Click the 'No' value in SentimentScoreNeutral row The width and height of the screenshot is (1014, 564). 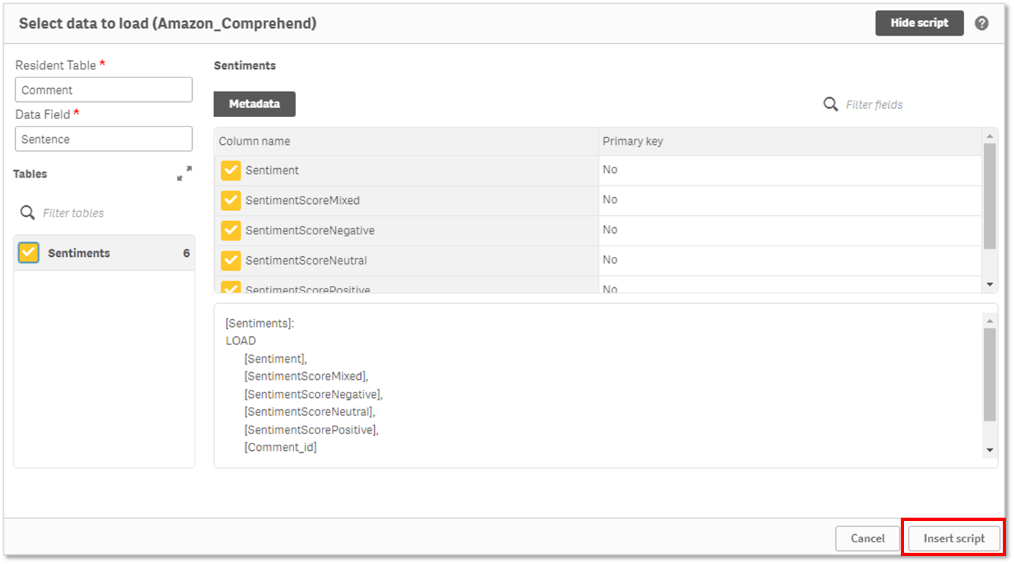pos(610,259)
